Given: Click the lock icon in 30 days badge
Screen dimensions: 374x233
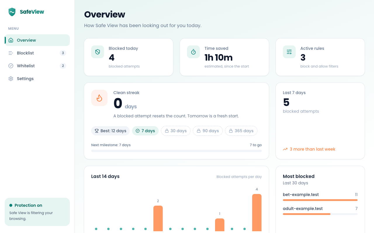Looking at the screenshot, I should 167,131.
